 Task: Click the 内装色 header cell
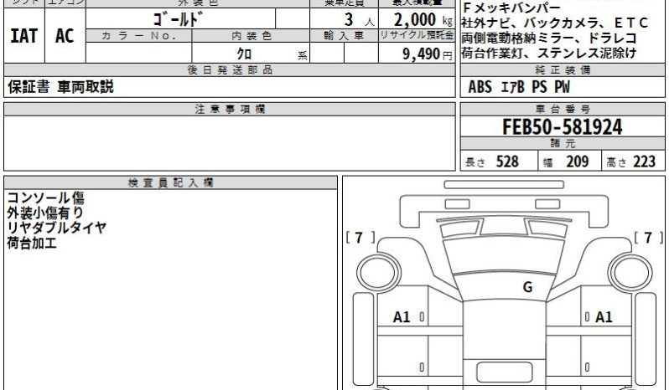click(251, 36)
